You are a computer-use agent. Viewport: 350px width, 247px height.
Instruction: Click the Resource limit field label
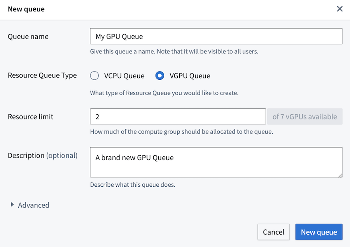31,117
